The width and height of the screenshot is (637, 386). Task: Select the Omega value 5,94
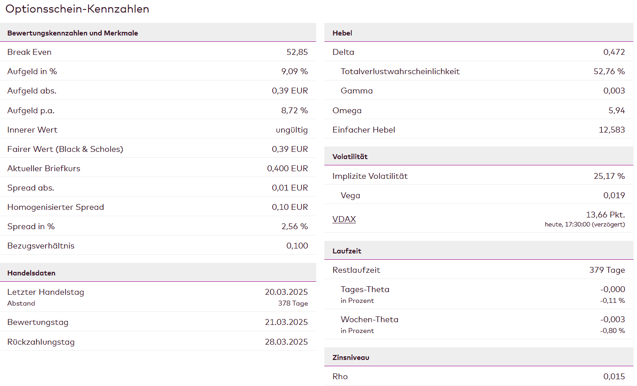[x=616, y=111]
